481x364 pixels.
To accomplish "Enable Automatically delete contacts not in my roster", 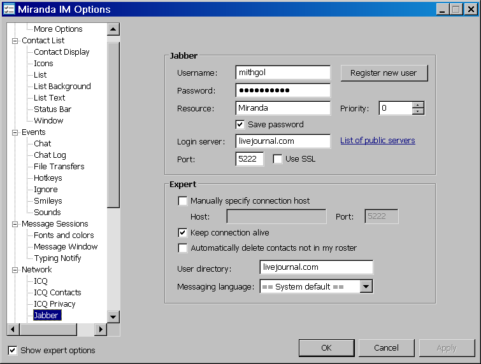I will click(x=182, y=248).
